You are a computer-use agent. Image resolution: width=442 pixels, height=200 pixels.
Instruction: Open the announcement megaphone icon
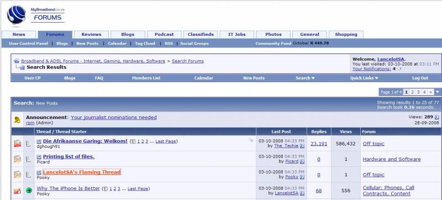[17, 120]
